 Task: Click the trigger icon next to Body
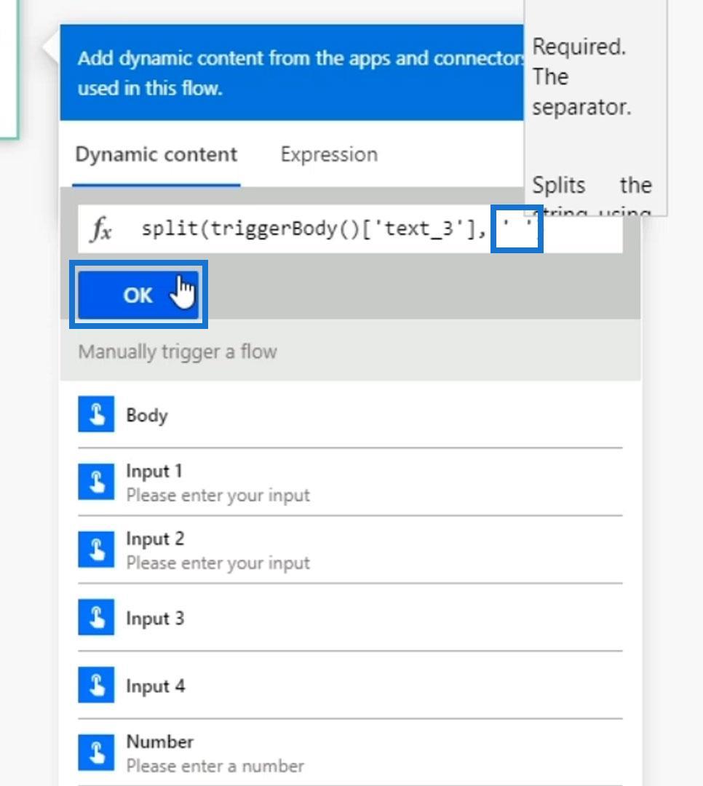[x=96, y=414]
